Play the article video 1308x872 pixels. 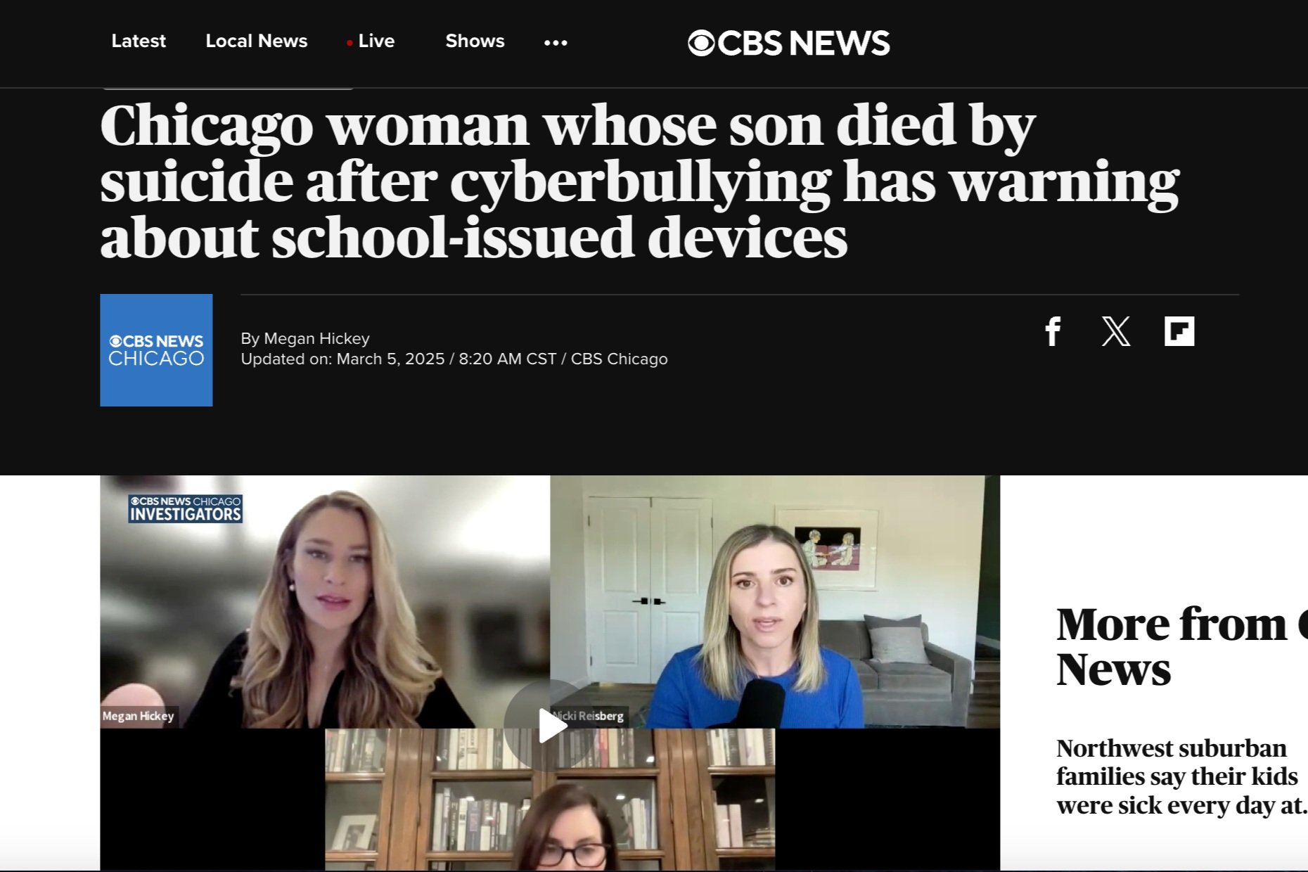[x=552, y=726]
